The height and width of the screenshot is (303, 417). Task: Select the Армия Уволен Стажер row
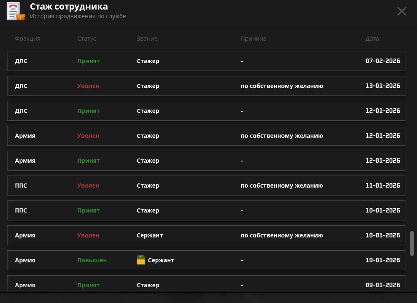[x=206, y=136]
